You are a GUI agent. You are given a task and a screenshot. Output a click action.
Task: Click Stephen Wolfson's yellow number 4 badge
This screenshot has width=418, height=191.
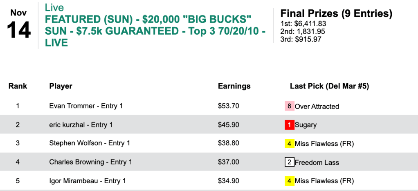(290, 144)
